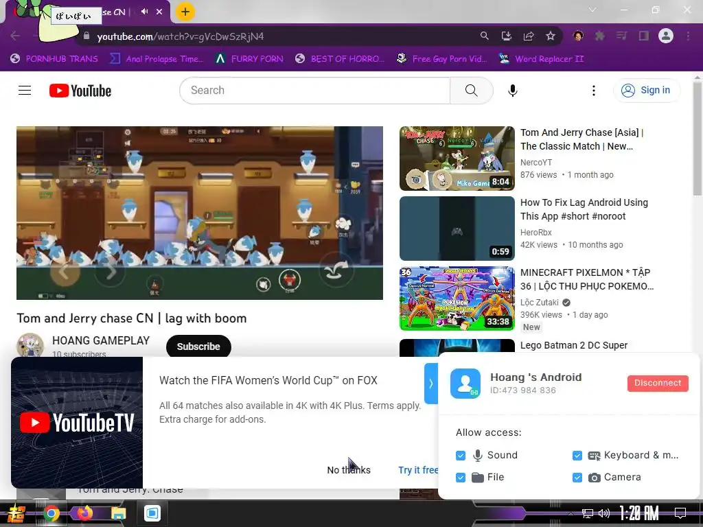Open the Word Replacer II bookmark
703x527 pixels.
point(541,59)
